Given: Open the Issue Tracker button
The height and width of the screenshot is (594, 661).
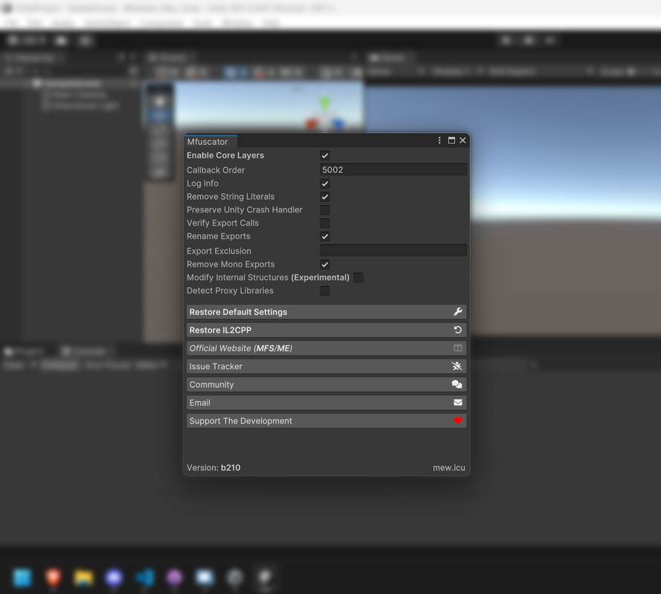Looking at the screenshot, I should 326,366.
